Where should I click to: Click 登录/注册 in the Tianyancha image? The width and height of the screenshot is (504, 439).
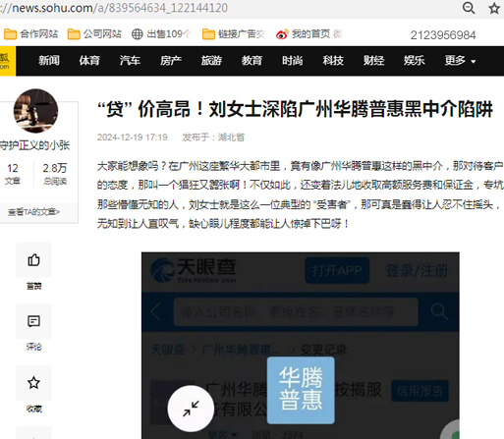coord(417,271)
